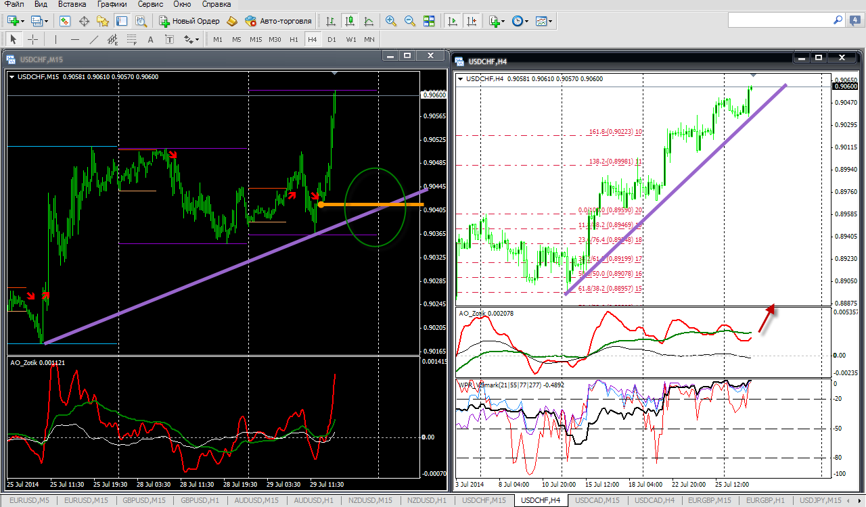The width and height of the screenshot is (866, 507).
Task: Tile chart windows icon
Action: 428,21
